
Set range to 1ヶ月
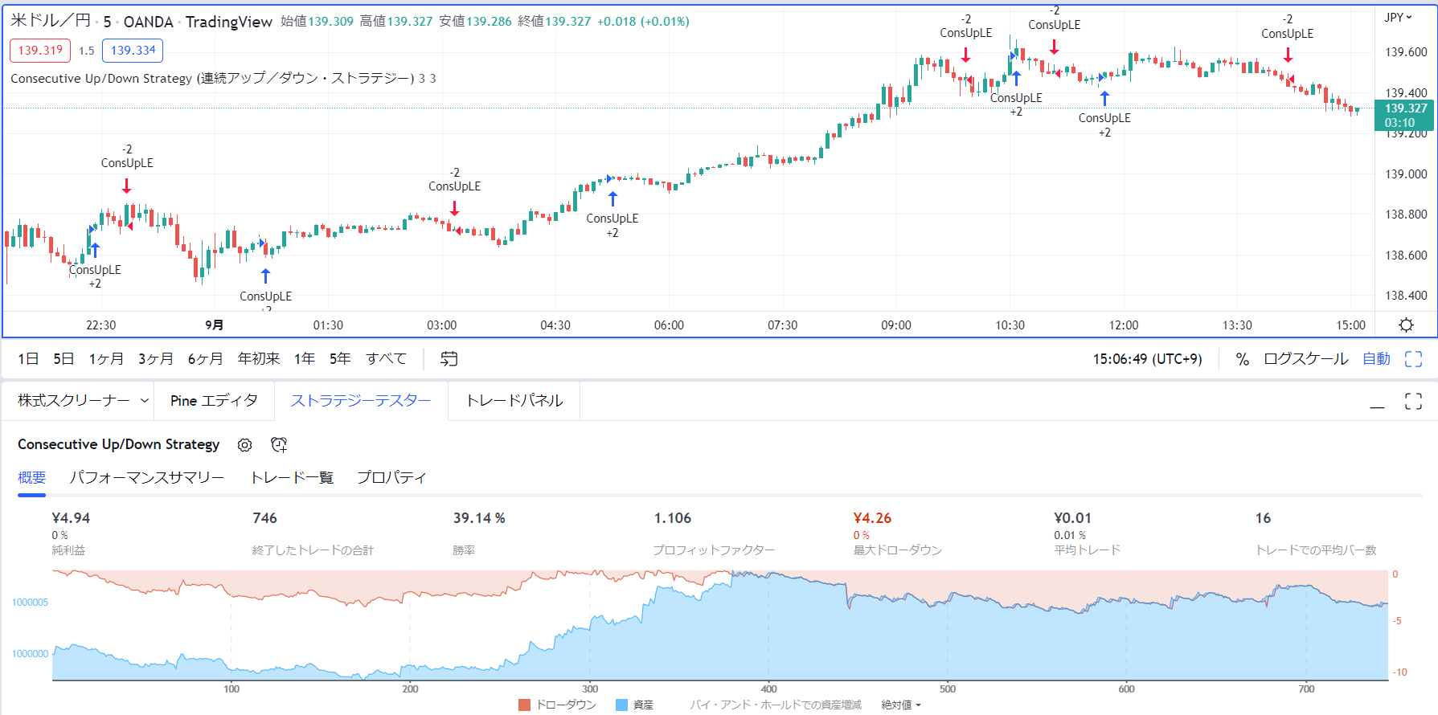(106, 359)
